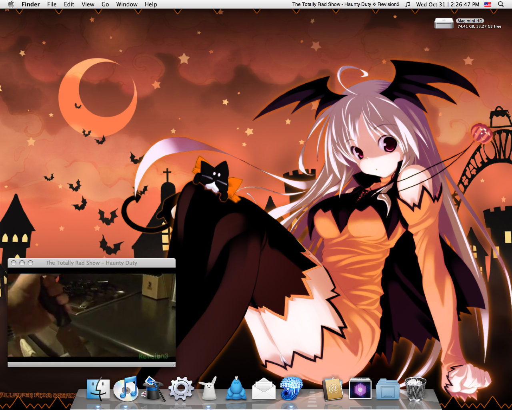Close the Haunty Duty video window

[x=14, y=263]
